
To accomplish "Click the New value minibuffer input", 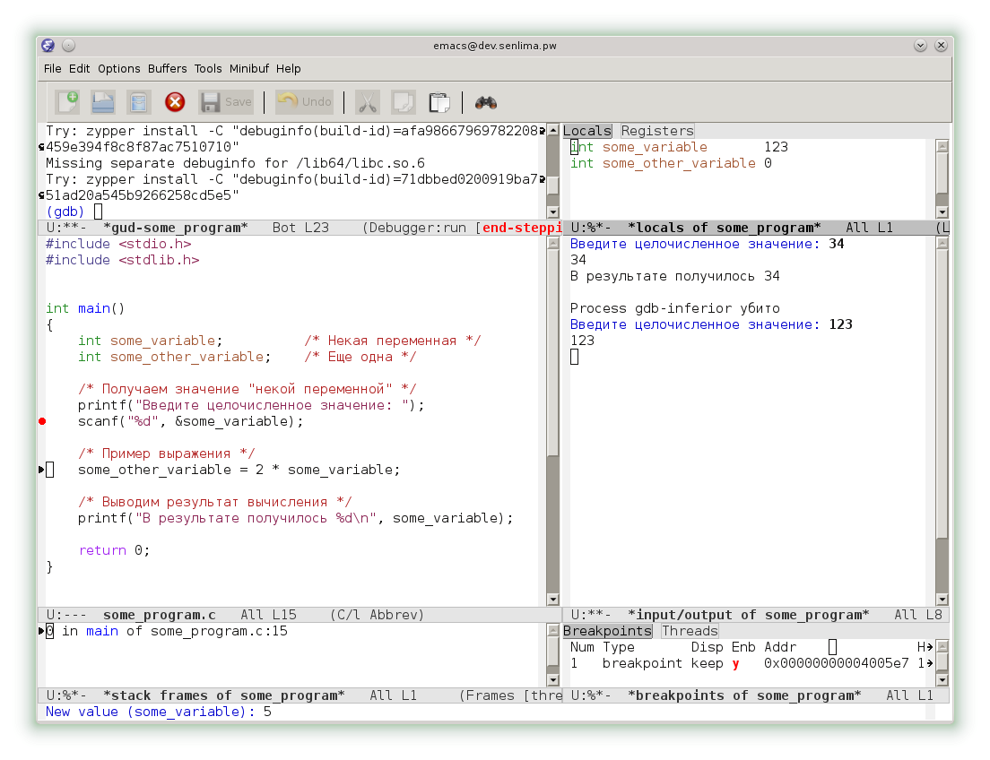I will click(267, 712).
